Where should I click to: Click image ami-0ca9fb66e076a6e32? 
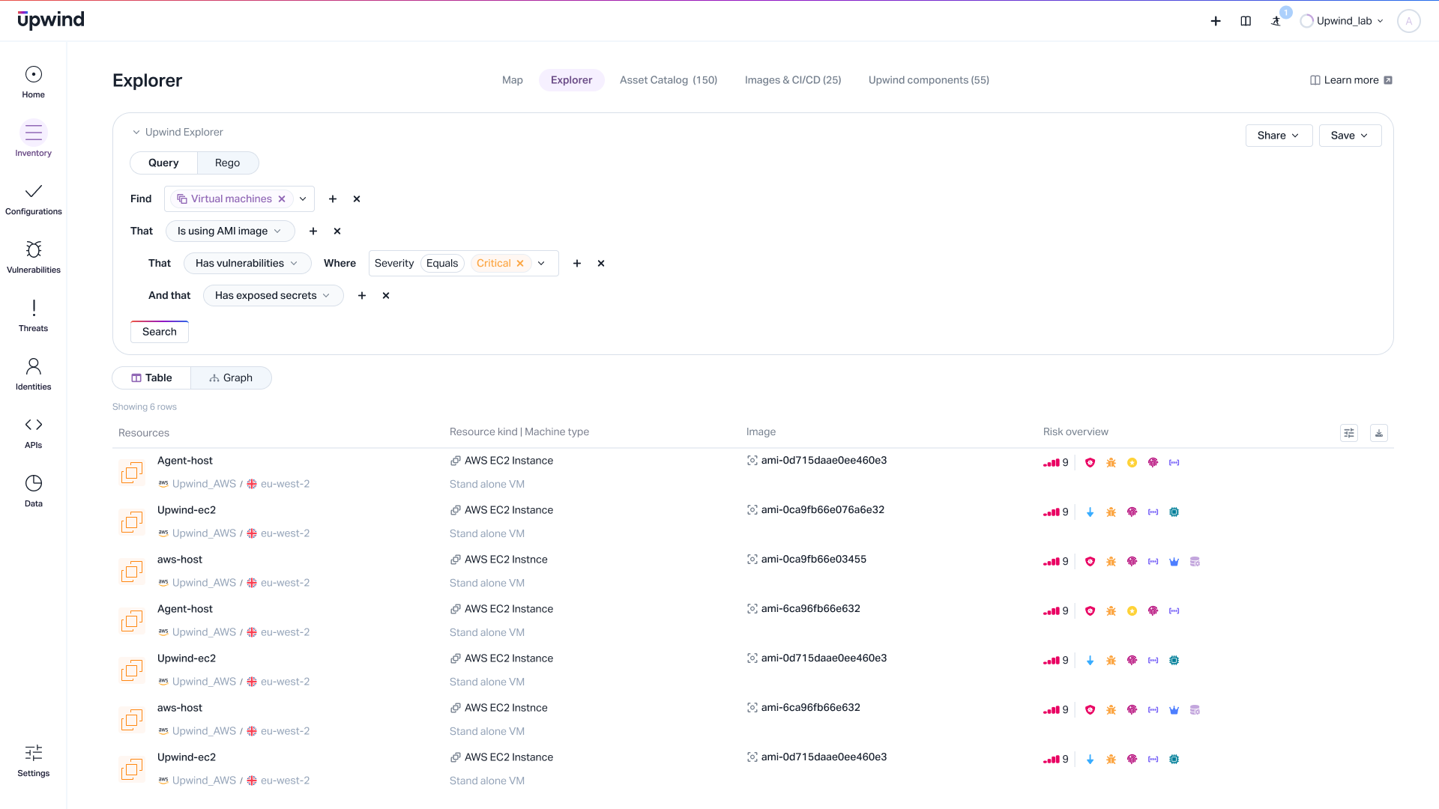click(x=823, y=510)
